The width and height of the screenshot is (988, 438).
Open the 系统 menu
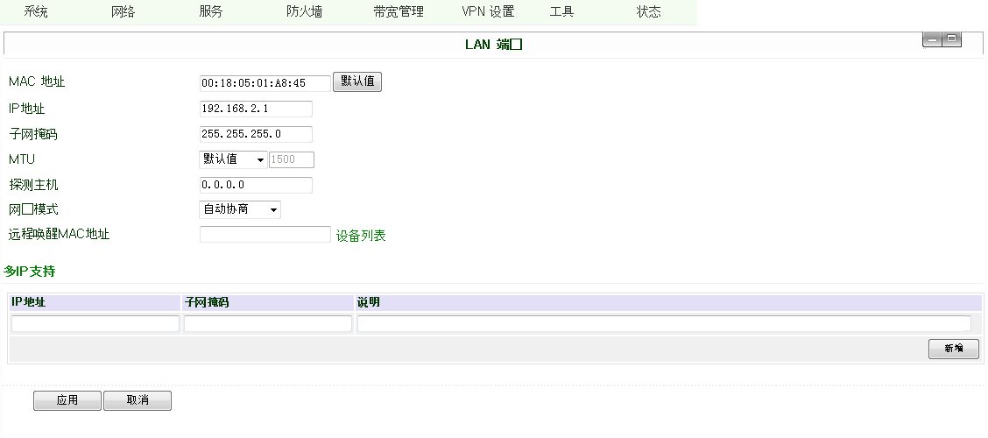[x=36, y=12]
